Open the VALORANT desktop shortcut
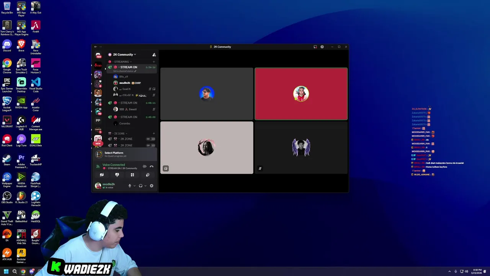This screenshot has width=490, height=276. coord(7,122)
